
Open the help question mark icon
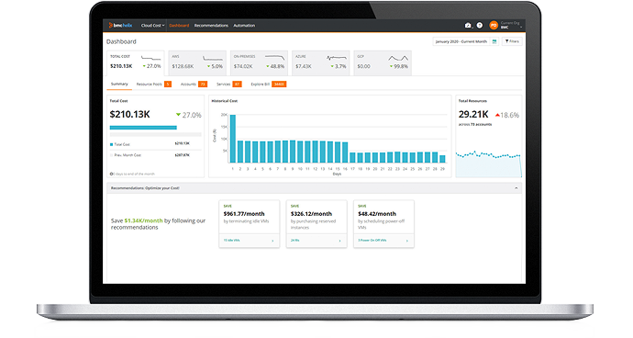[x=479, y=26]
